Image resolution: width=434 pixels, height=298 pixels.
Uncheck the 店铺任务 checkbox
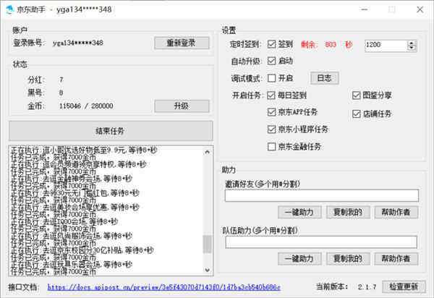357,114
